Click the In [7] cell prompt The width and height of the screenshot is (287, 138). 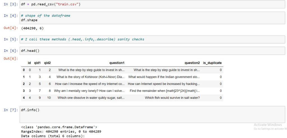10,110
